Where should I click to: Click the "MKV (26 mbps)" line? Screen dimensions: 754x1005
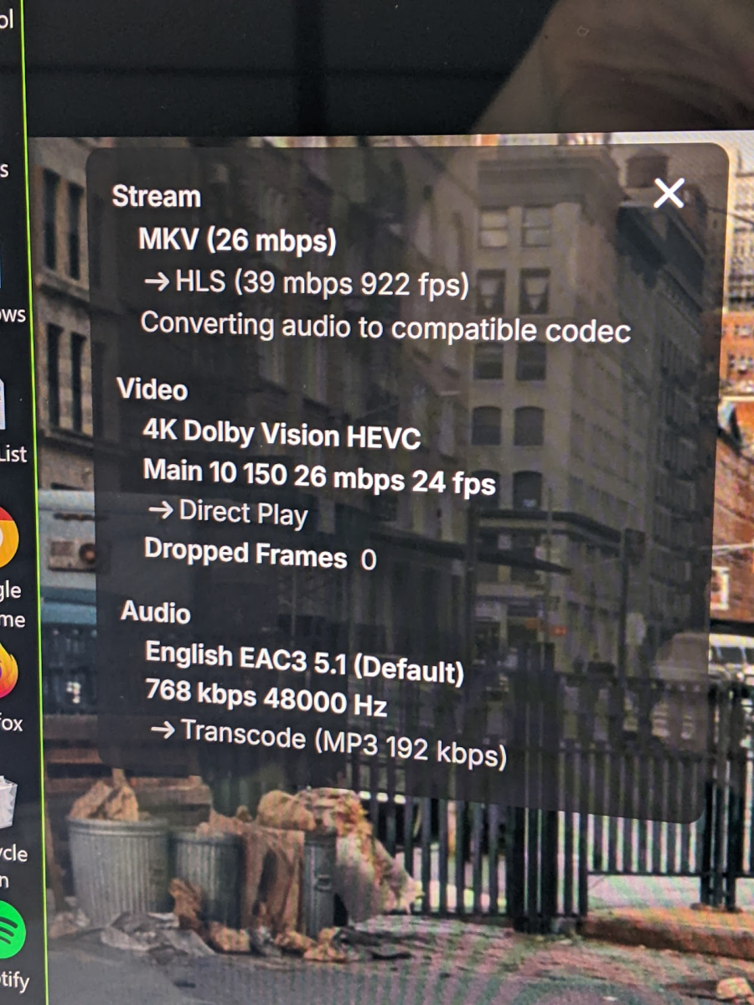click(x=238, y=242)
